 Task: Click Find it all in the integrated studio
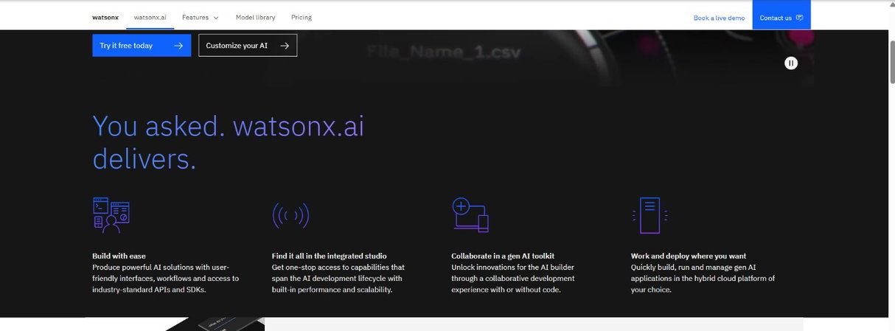[x=330, y=256]
